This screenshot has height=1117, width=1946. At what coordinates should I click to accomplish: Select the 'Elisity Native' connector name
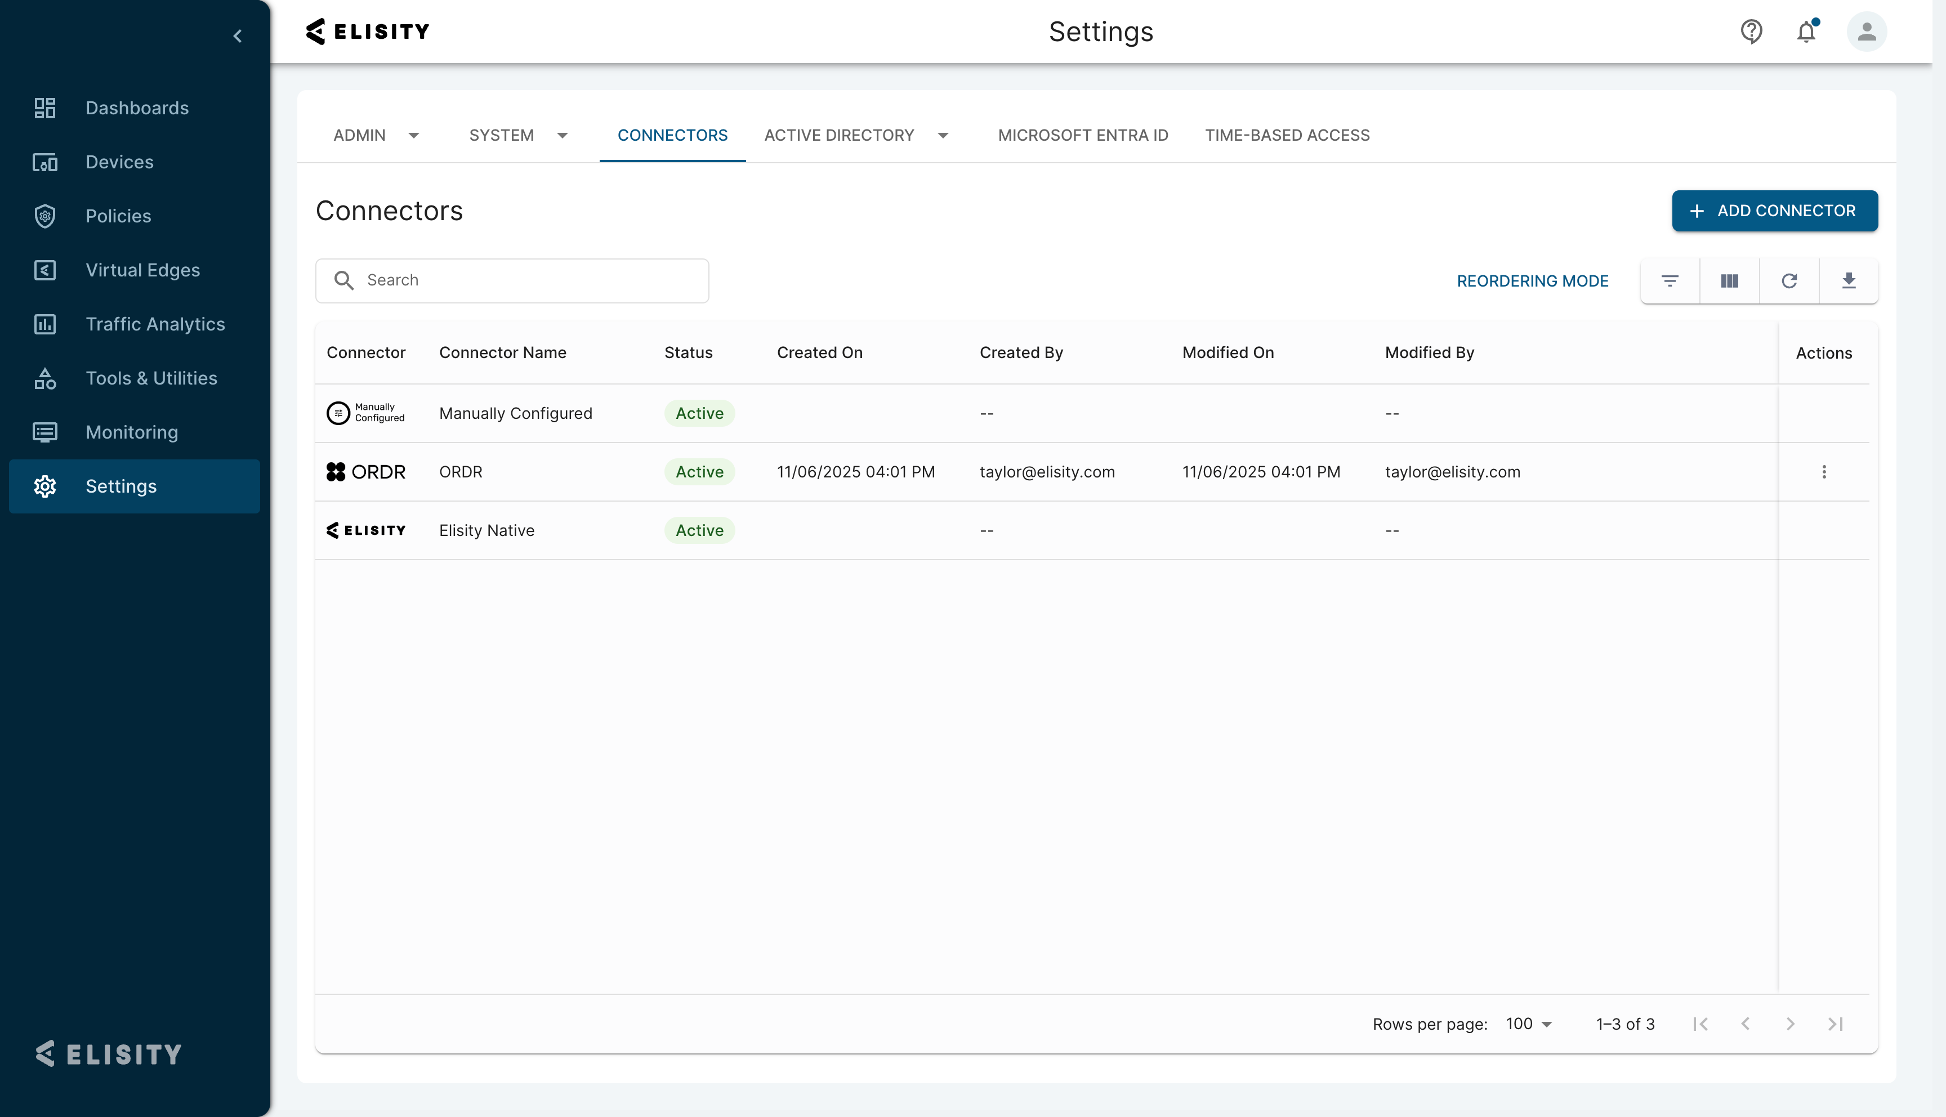click(486, 530)
